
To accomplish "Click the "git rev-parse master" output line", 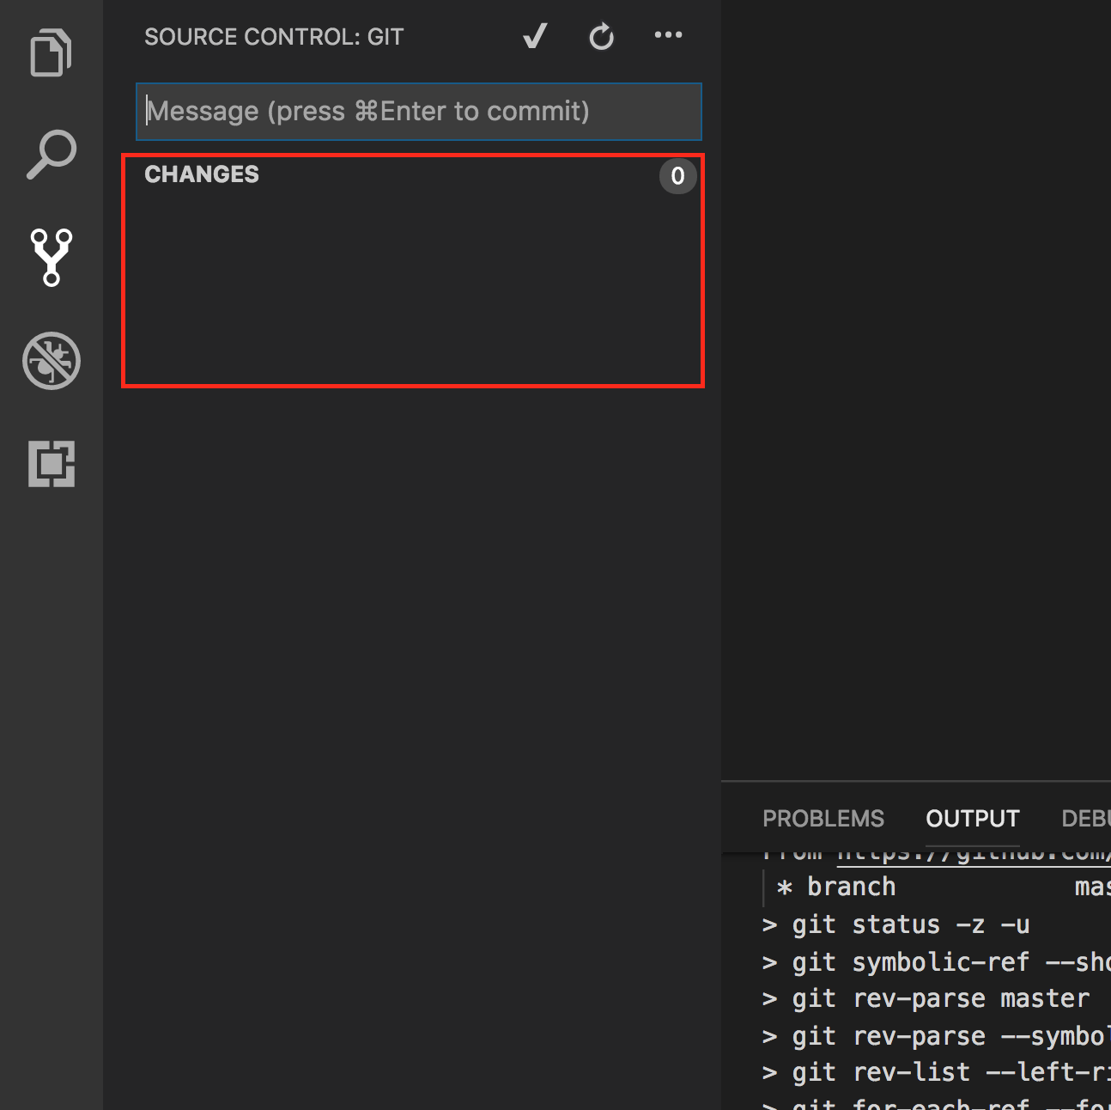I will pyautogui.click(x=940, y=998).
